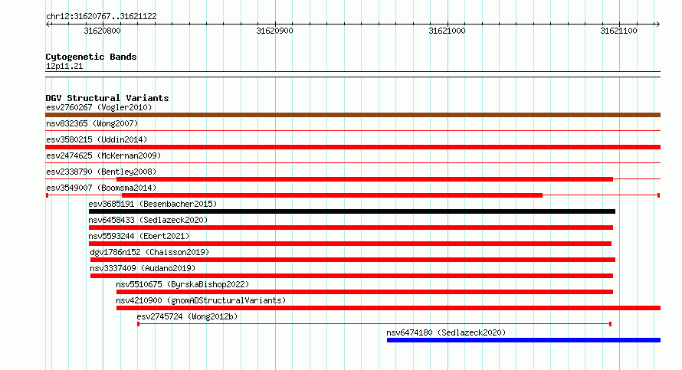
Task: Click the nsv5593244 (Ebert2021) label
Action: (139, 236)
